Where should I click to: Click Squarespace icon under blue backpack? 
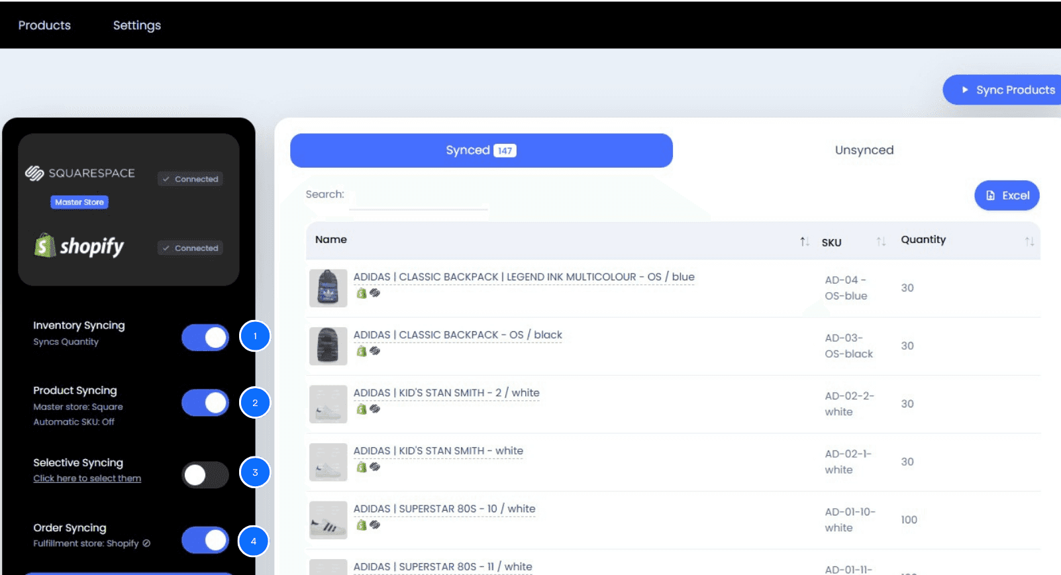tap(375, 293)
